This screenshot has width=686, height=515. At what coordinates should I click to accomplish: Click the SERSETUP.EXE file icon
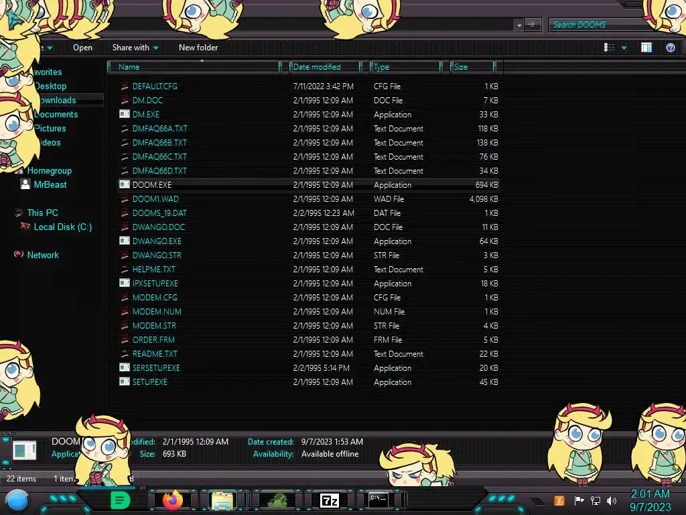pos(125,368)
